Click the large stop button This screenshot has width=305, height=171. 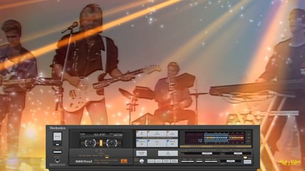[x=168, y=153]
